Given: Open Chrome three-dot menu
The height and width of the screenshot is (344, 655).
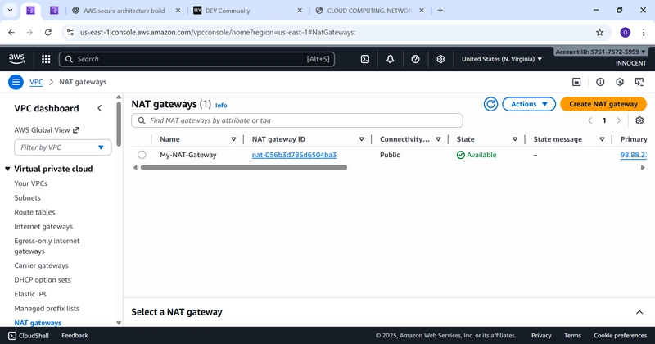Looking at the screenshot, I should pos(644,32).
